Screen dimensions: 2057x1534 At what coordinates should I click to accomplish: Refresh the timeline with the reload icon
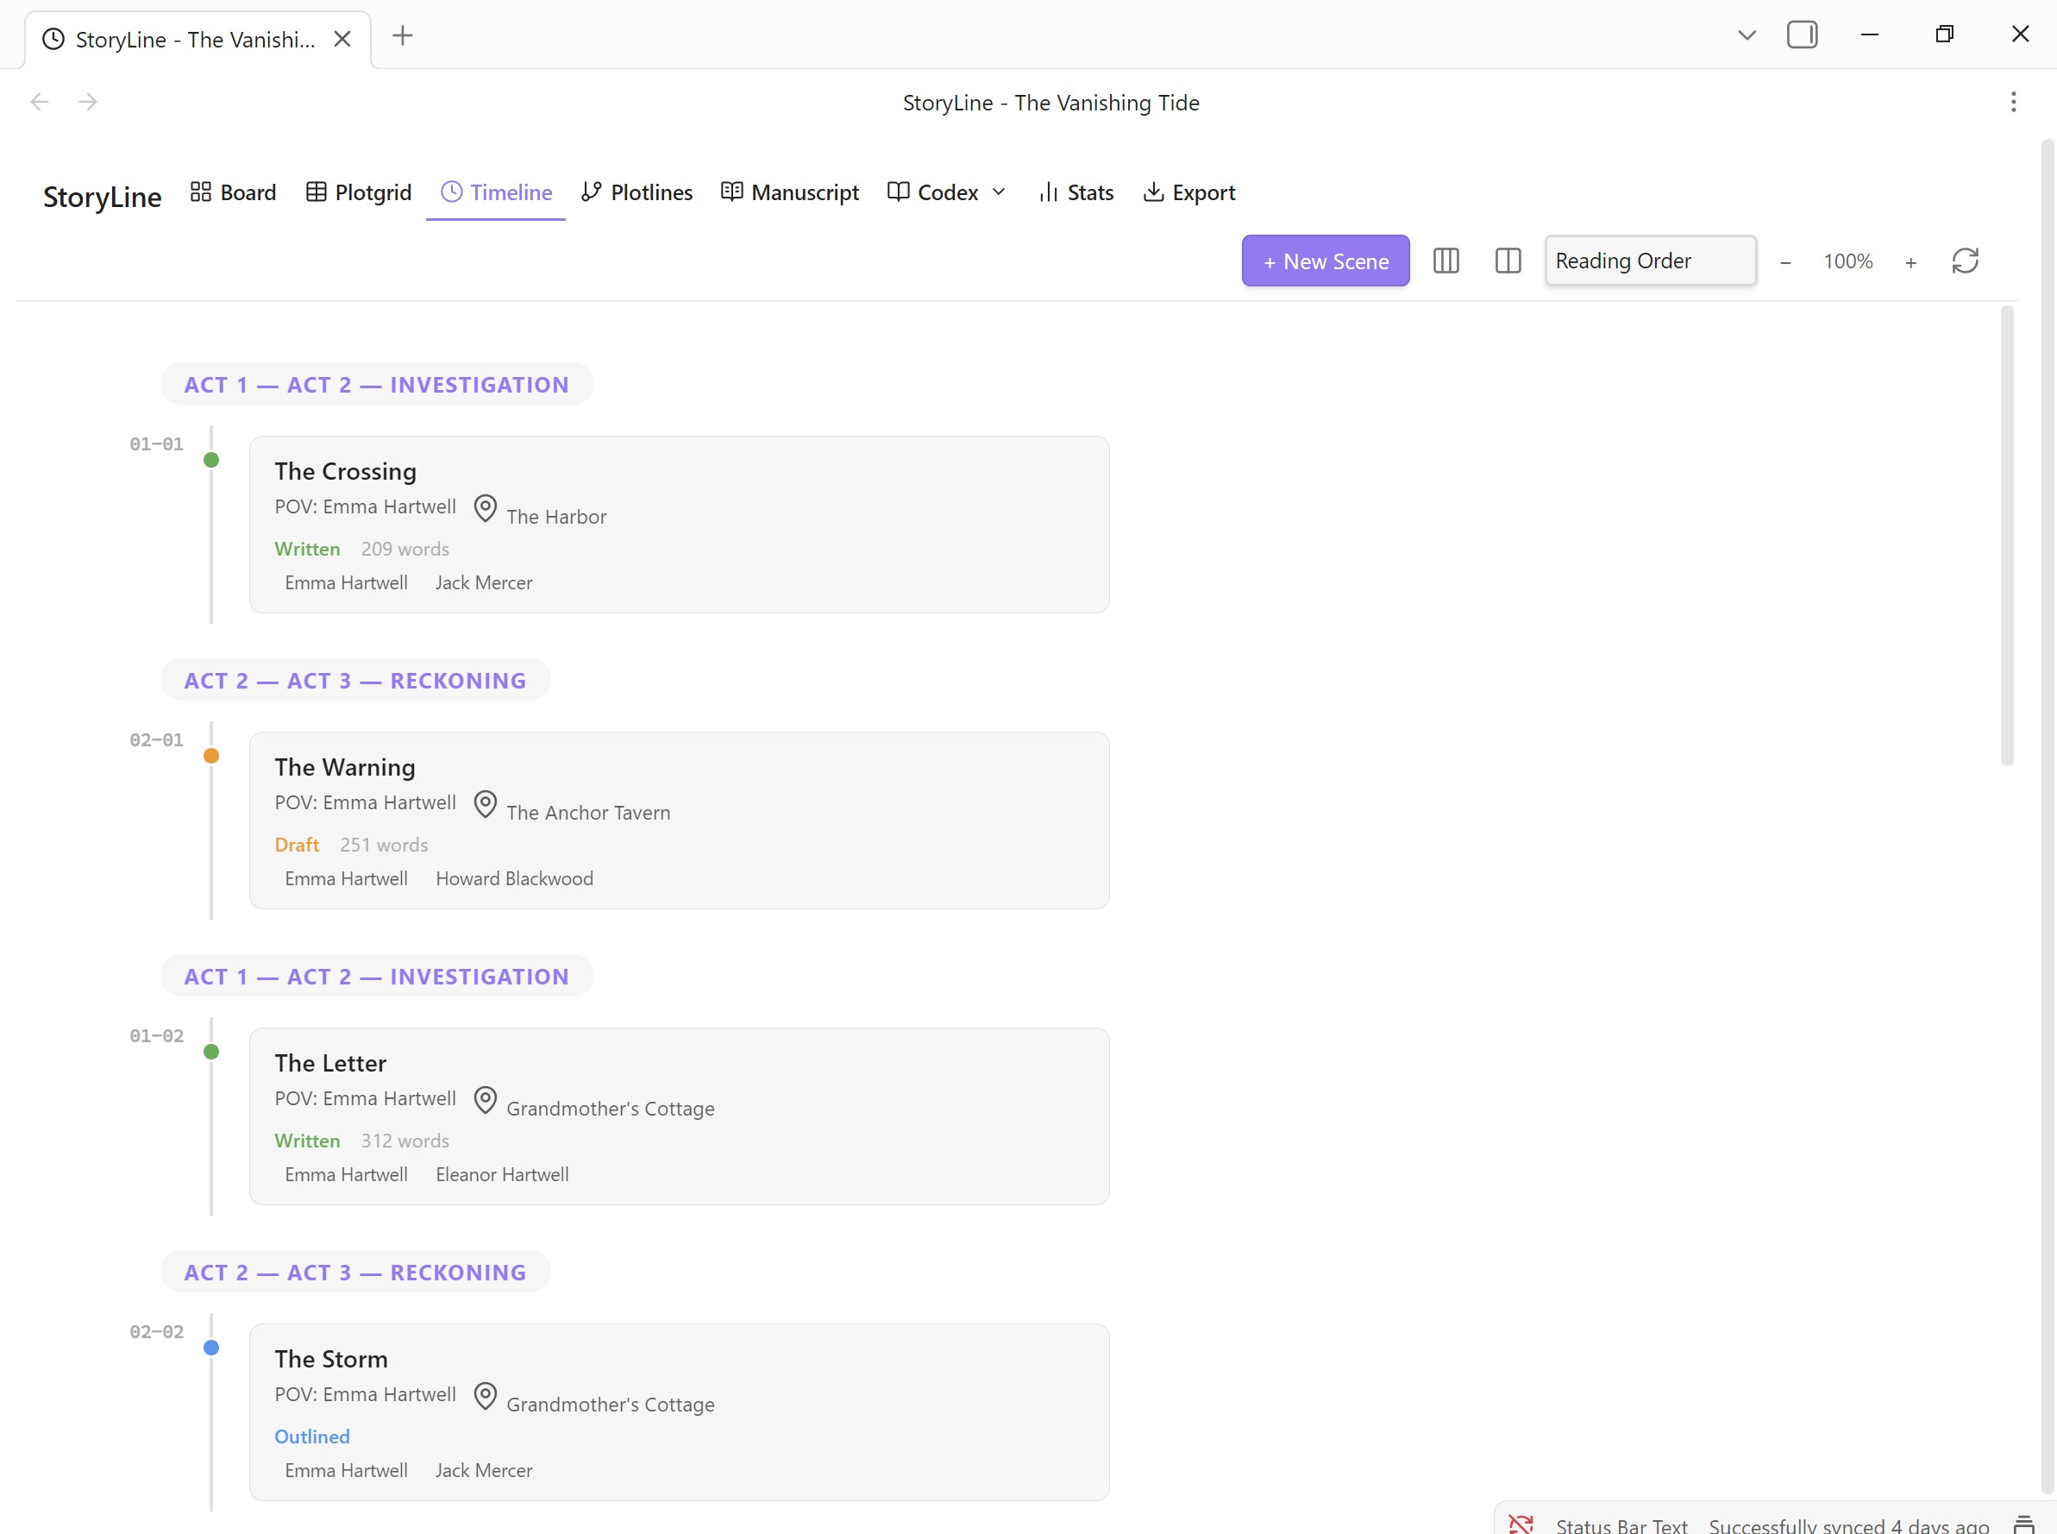coord(1964,261)
